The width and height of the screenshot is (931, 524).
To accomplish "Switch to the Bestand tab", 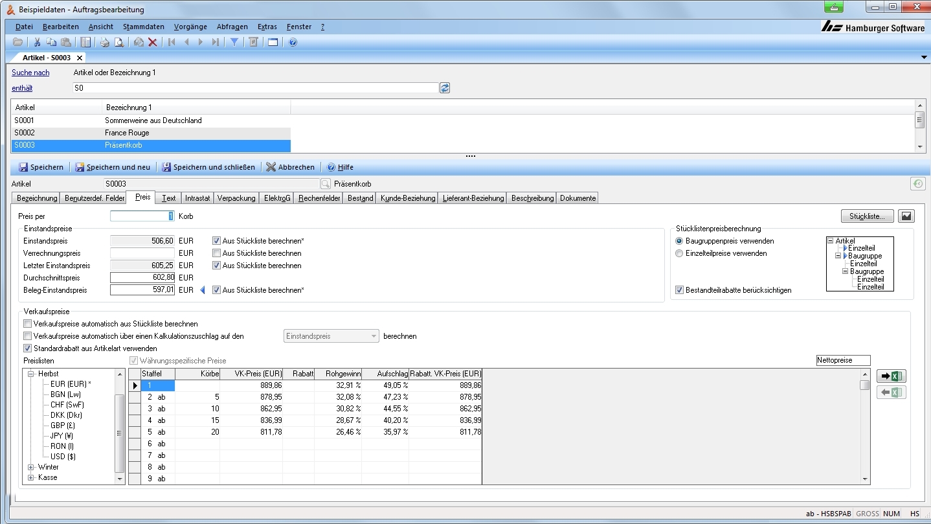I will [360, 198].
